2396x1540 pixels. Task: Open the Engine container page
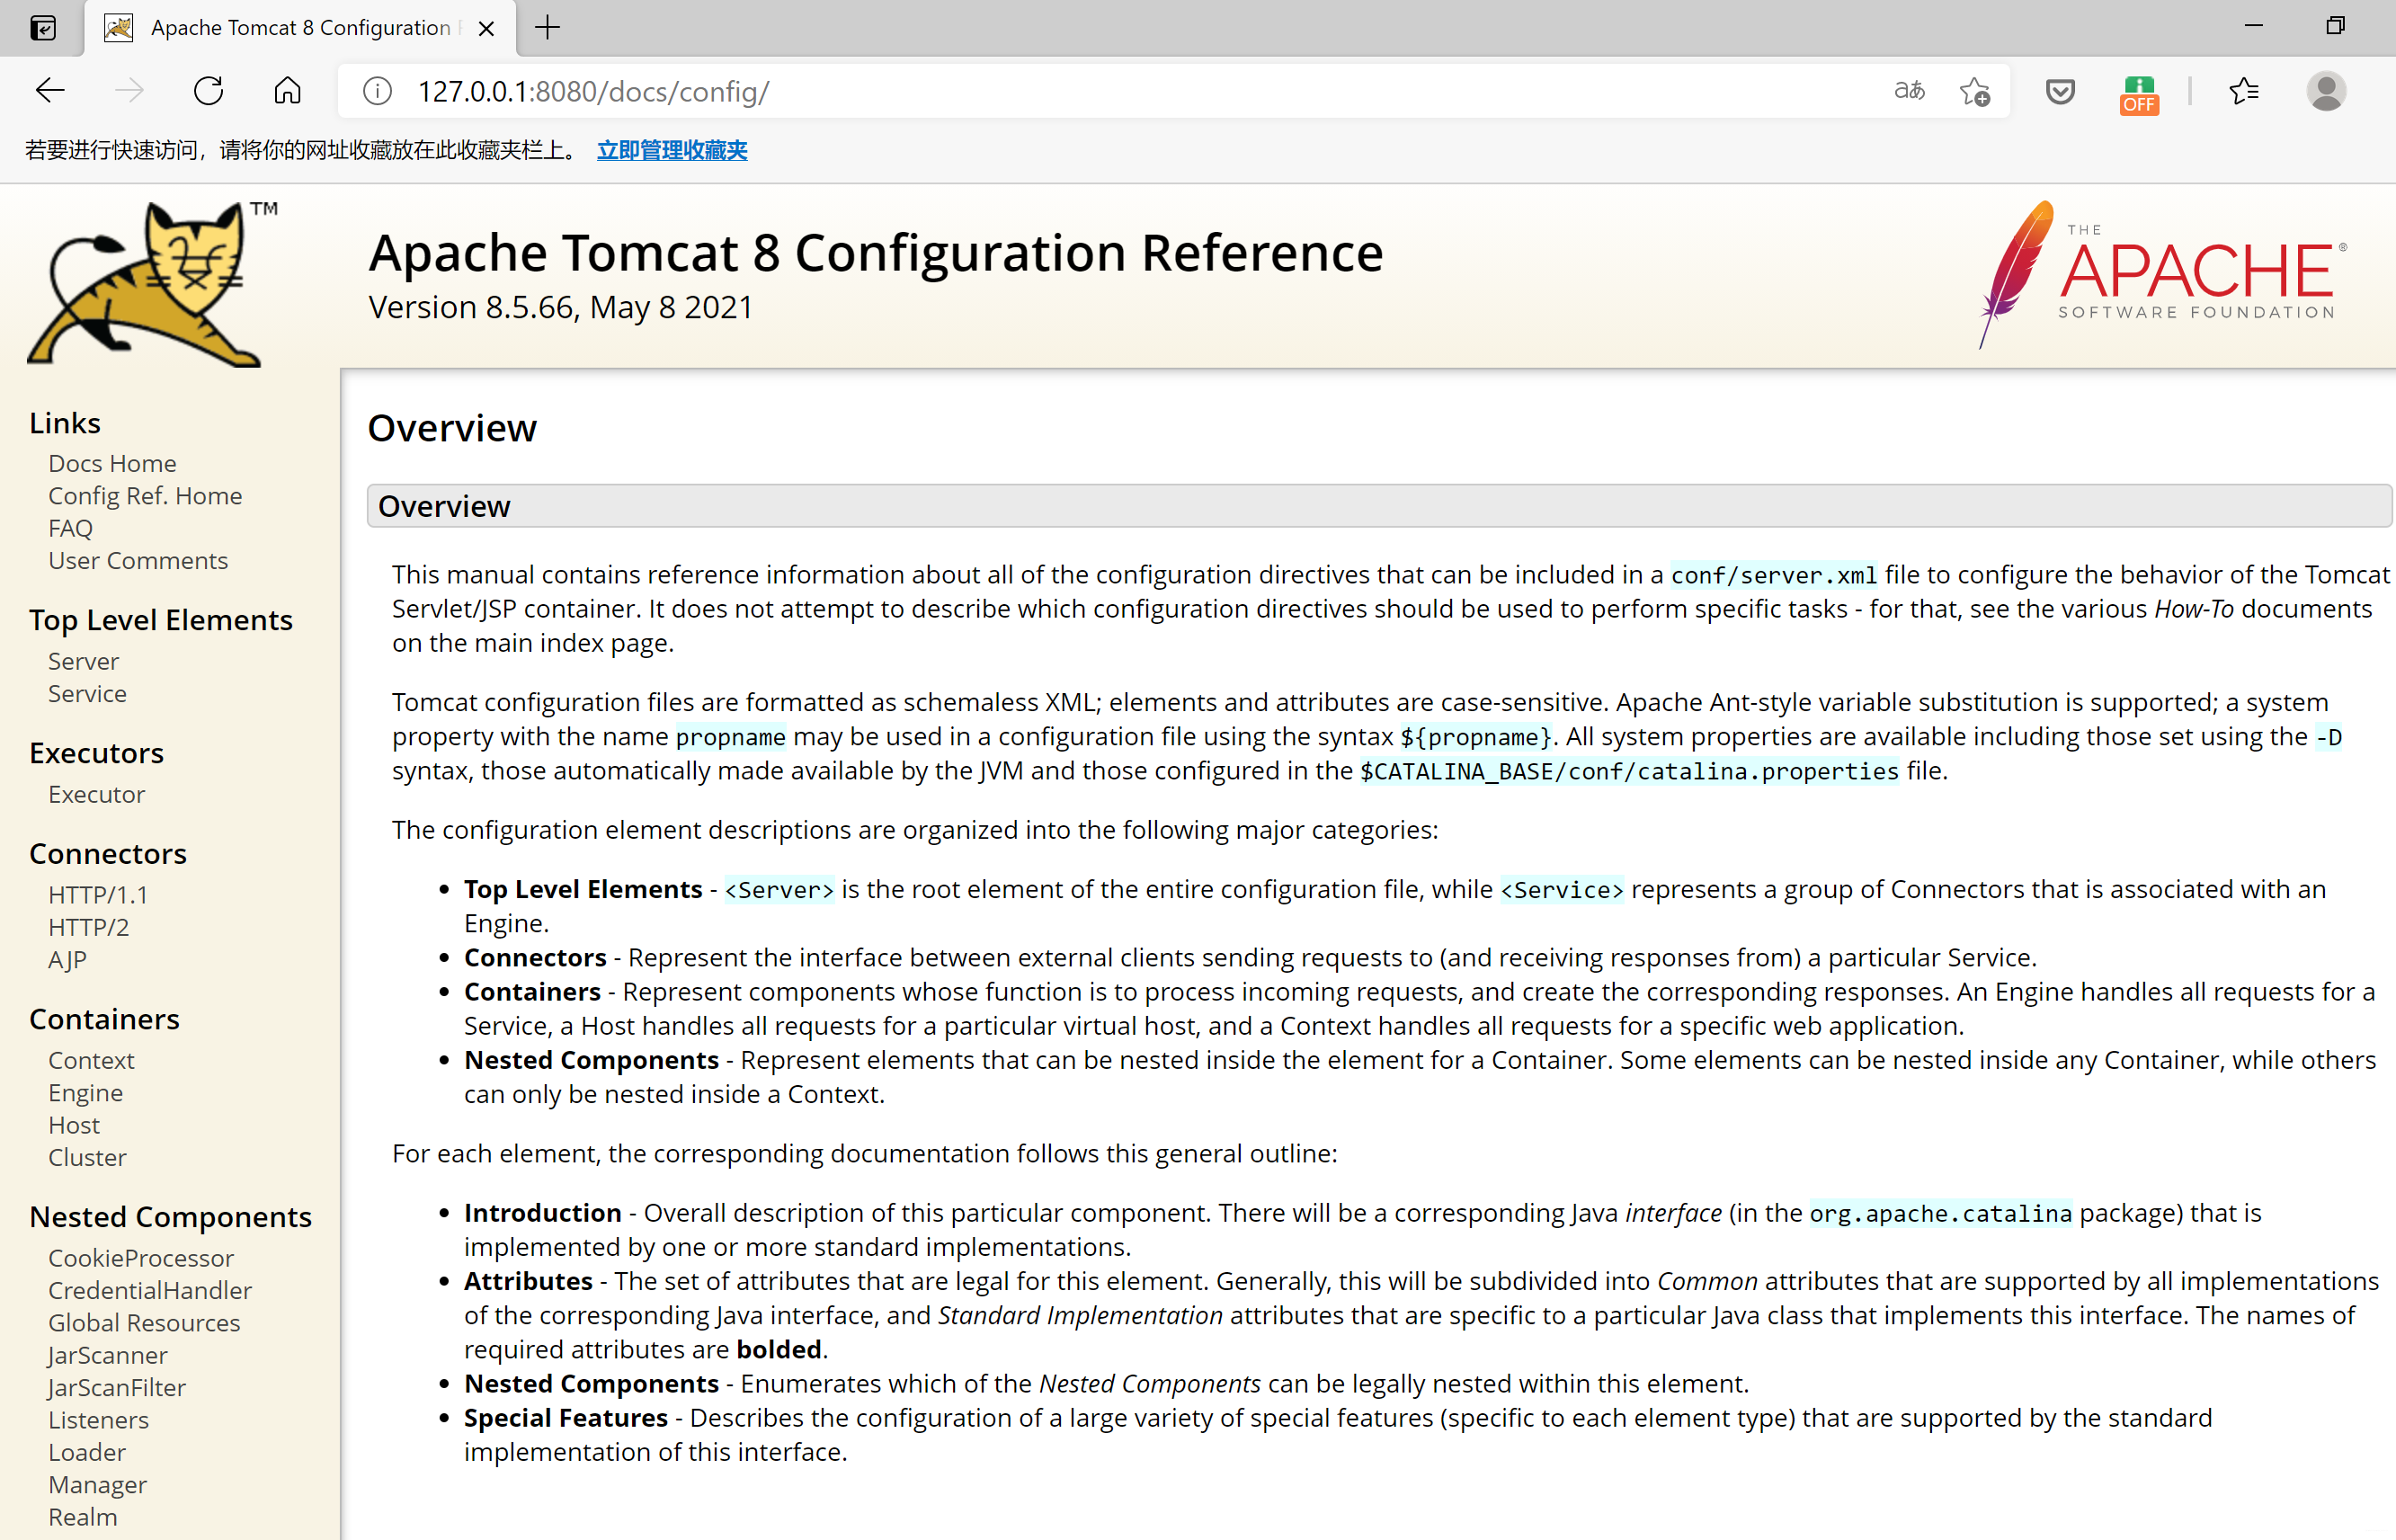(85, 1092)
